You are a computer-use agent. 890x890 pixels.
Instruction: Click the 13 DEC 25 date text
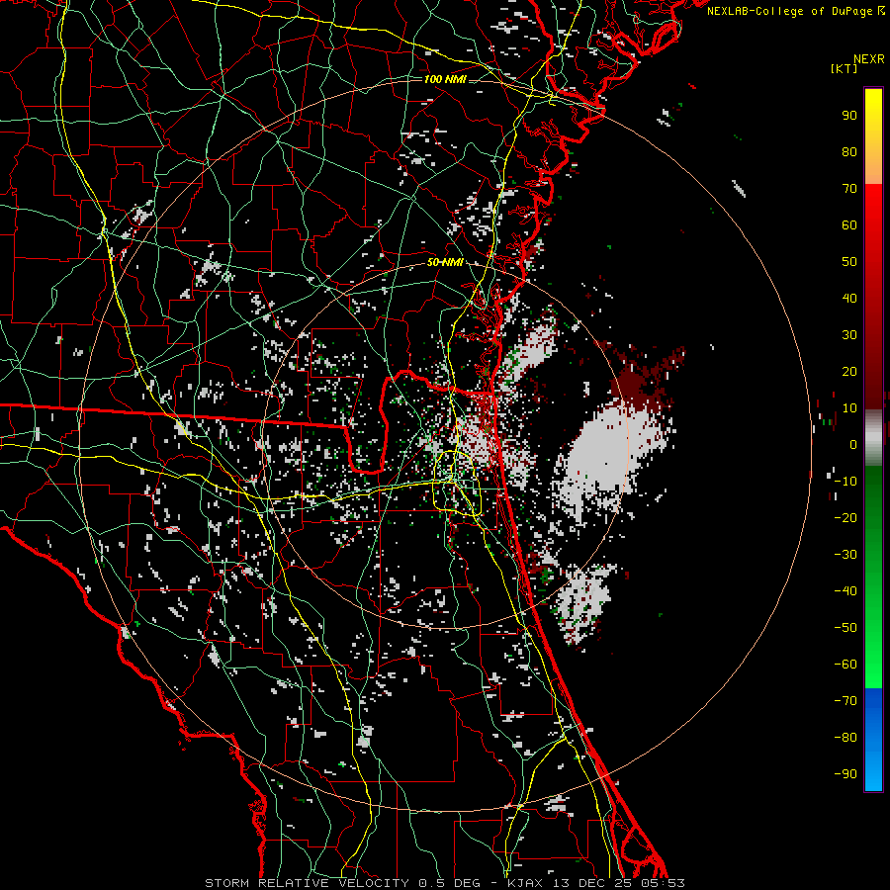pos(595,883)
